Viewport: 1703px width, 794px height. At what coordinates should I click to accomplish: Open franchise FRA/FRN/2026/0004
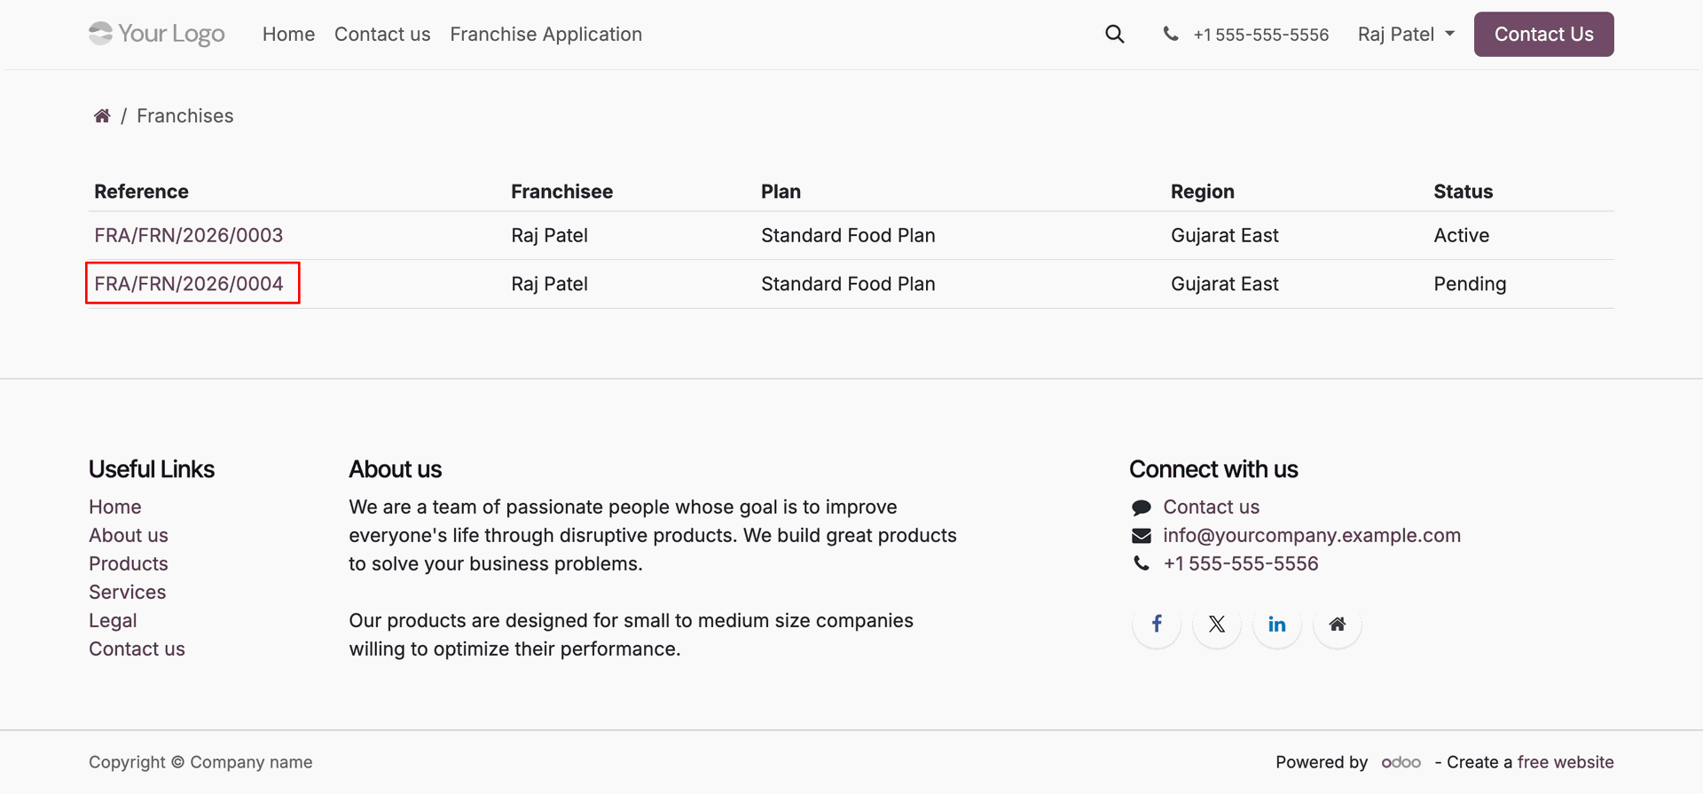click(x=189, y=284)
